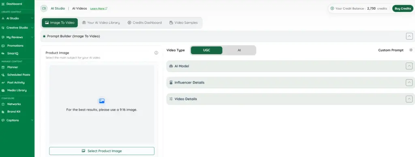The width and height of the screenshot is (415, 157).
Task: Expand the AI Studio sidebar chevron
Action: point(32,19)
